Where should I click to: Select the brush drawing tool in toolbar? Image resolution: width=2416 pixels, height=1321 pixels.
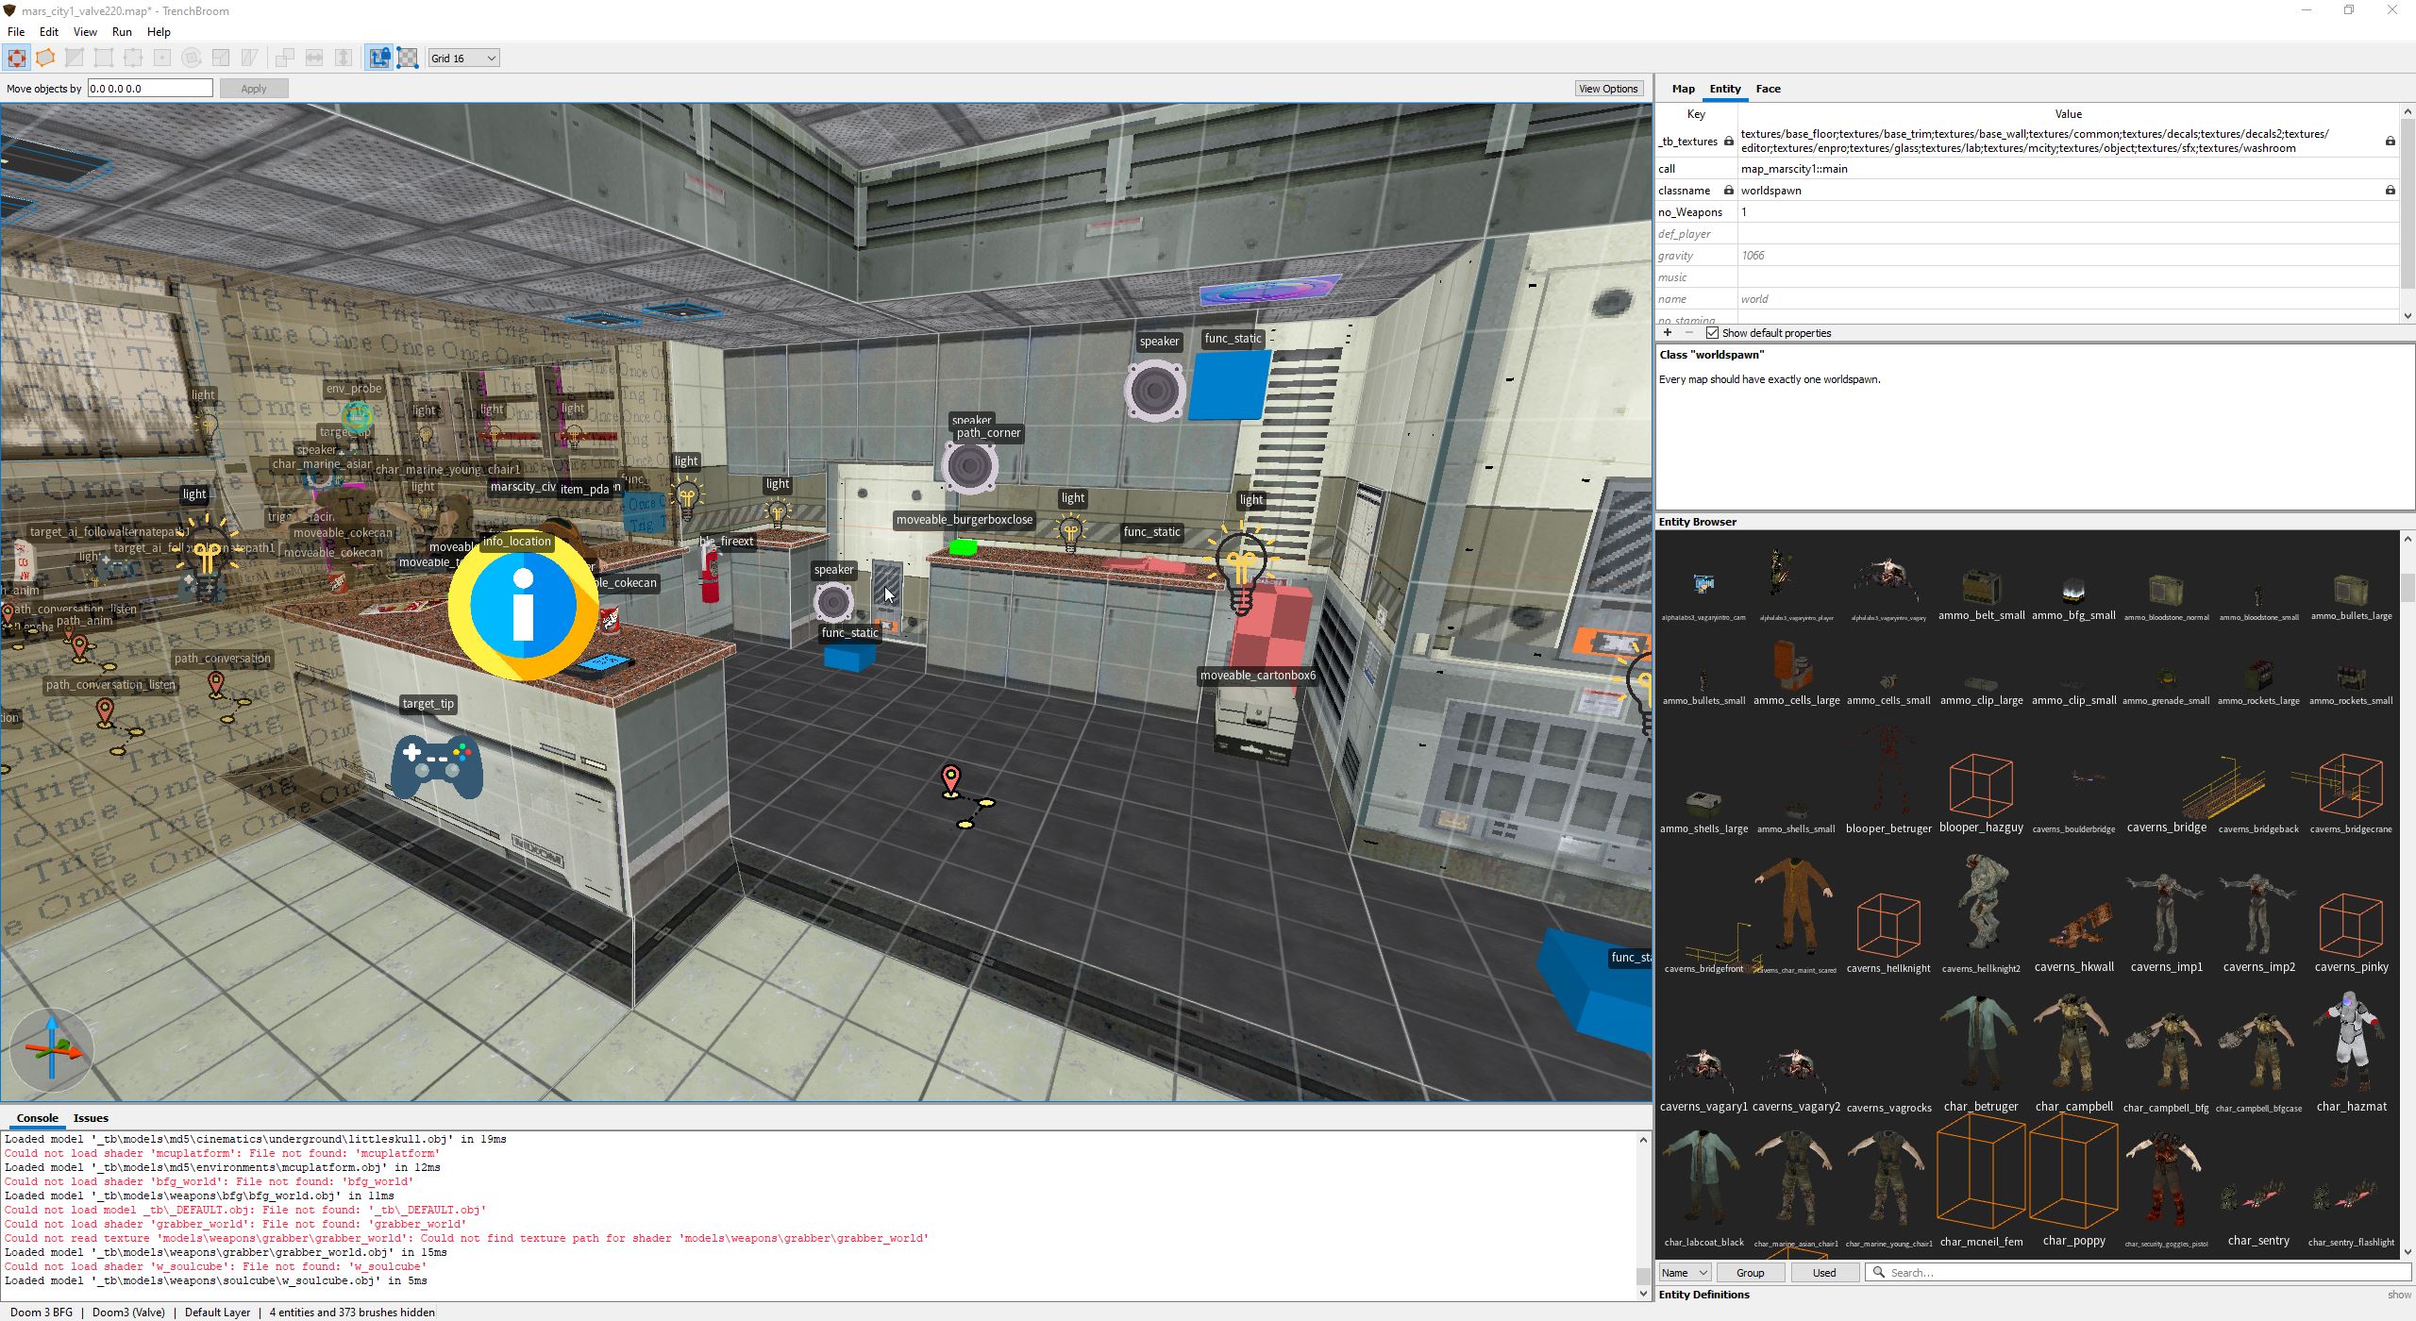(x=45, y=59)
